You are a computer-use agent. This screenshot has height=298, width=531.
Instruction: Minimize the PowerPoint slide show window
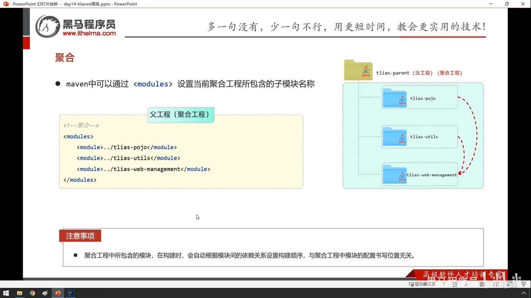click(491, 4)
